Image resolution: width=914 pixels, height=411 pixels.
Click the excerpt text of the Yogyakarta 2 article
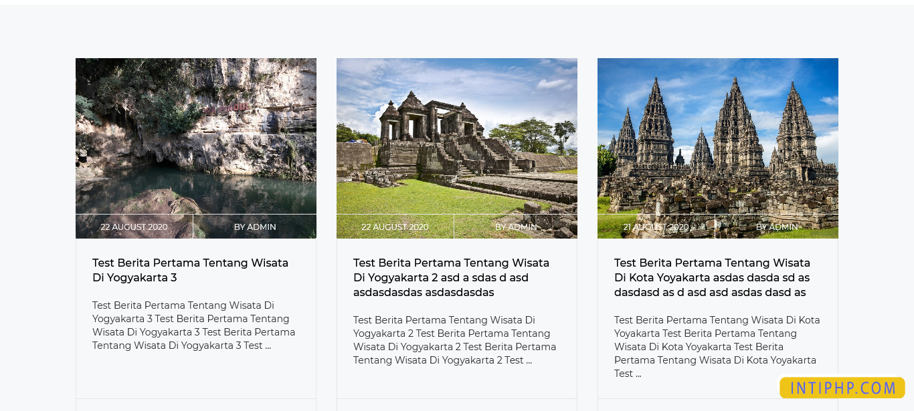(455, 339)
